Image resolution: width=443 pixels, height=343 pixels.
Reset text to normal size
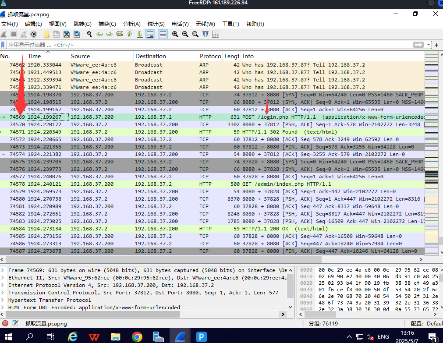tap(195, 34)
